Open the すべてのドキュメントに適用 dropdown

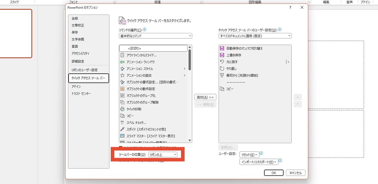(255, 36)
